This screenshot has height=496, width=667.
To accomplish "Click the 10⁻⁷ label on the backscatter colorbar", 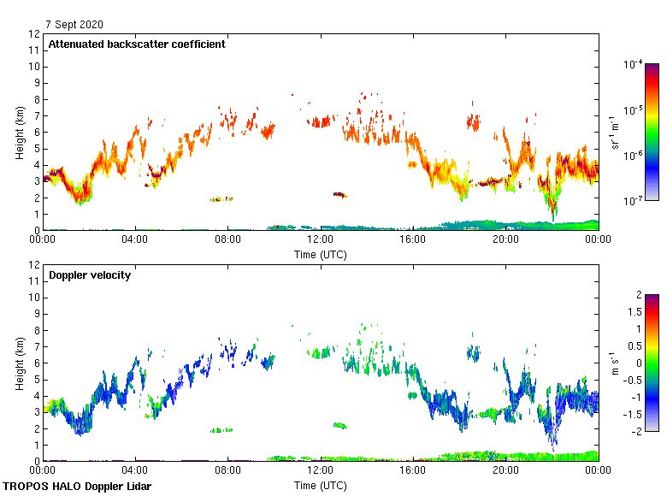I will coord(632,200).
